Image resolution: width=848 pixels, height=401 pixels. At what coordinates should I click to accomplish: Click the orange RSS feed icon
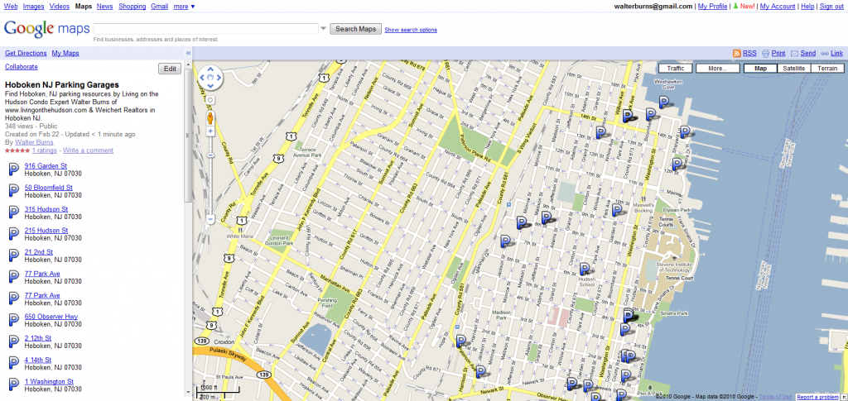point(736,54)
